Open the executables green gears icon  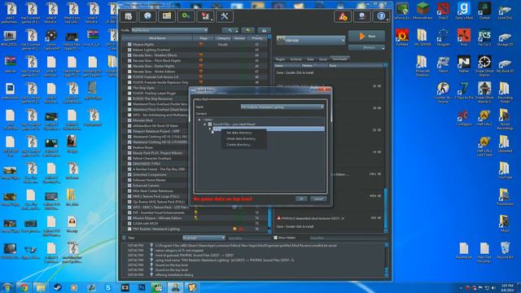(x=186, y=16)
